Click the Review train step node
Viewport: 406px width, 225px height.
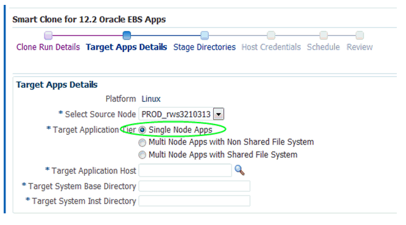click(x=360, y=36)
